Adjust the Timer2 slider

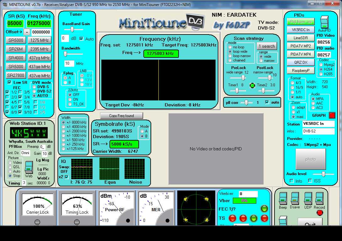[x=263, y=90]
